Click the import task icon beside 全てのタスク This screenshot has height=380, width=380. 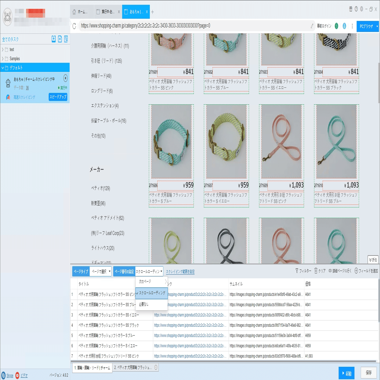coord(54,39)
